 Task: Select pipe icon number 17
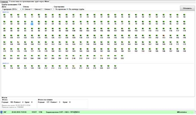32,16
